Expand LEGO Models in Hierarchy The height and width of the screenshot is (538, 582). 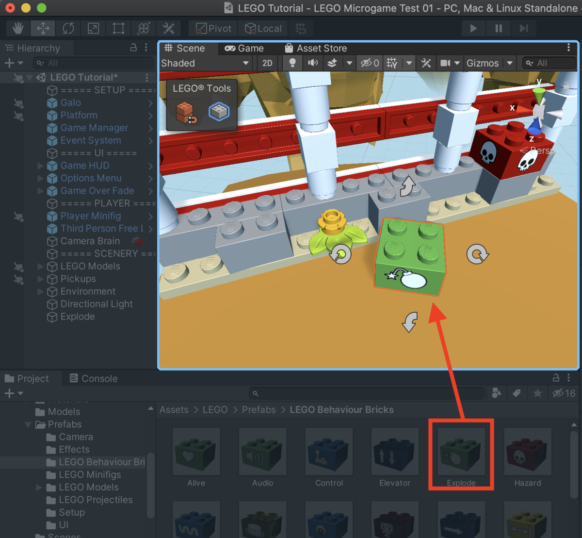pyautogui.click(x=41, y=267)
